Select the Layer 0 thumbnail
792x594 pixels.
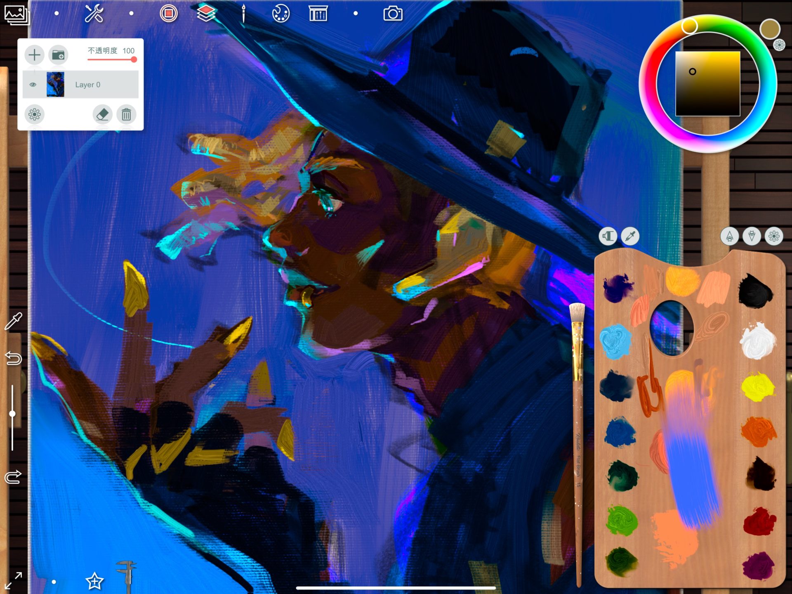coord(55,85)
